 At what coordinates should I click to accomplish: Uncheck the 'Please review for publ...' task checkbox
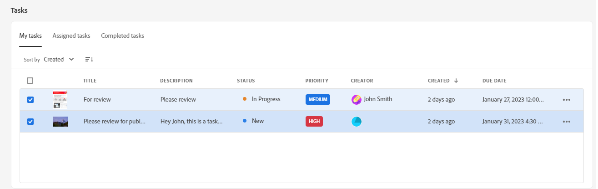tap(30, 122)
